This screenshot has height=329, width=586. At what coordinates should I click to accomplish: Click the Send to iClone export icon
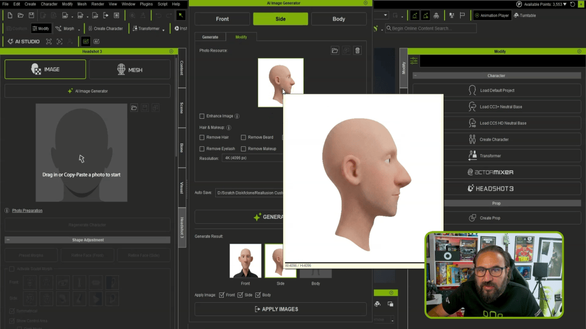[106, 15]
